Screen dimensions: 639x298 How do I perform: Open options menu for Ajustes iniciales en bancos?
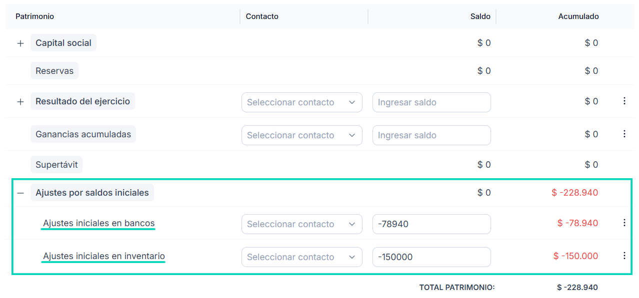(x=624, y=224)
